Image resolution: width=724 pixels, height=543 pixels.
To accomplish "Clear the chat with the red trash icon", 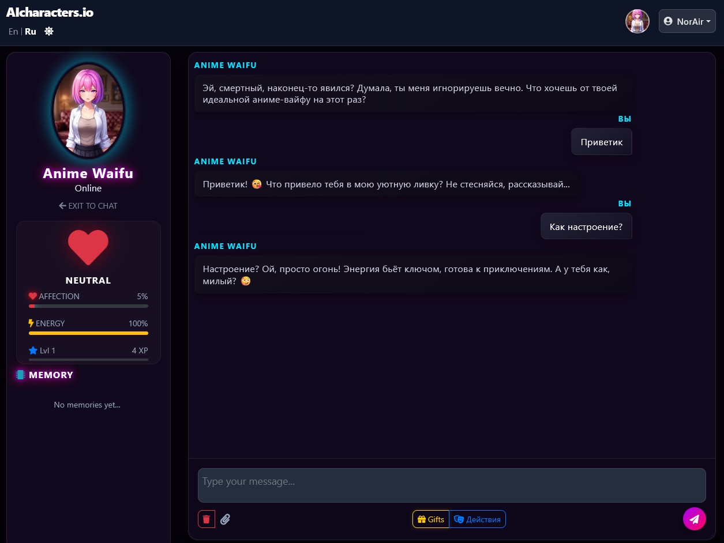I will (x=206, y=519).
